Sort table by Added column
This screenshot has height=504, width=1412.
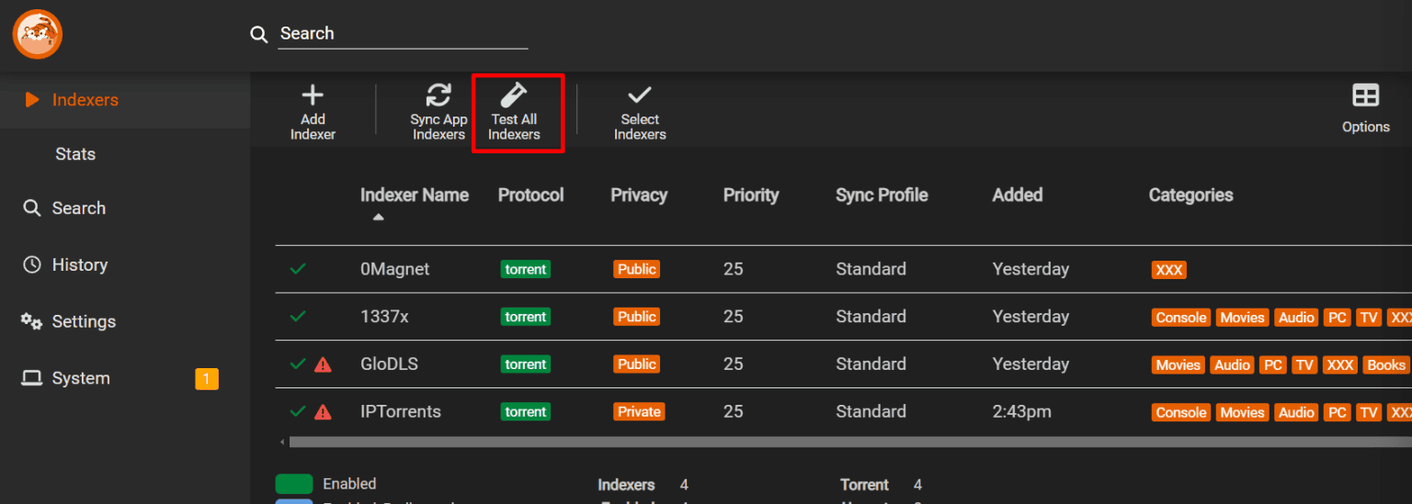pyautogui.click(x=1017, y=196)
